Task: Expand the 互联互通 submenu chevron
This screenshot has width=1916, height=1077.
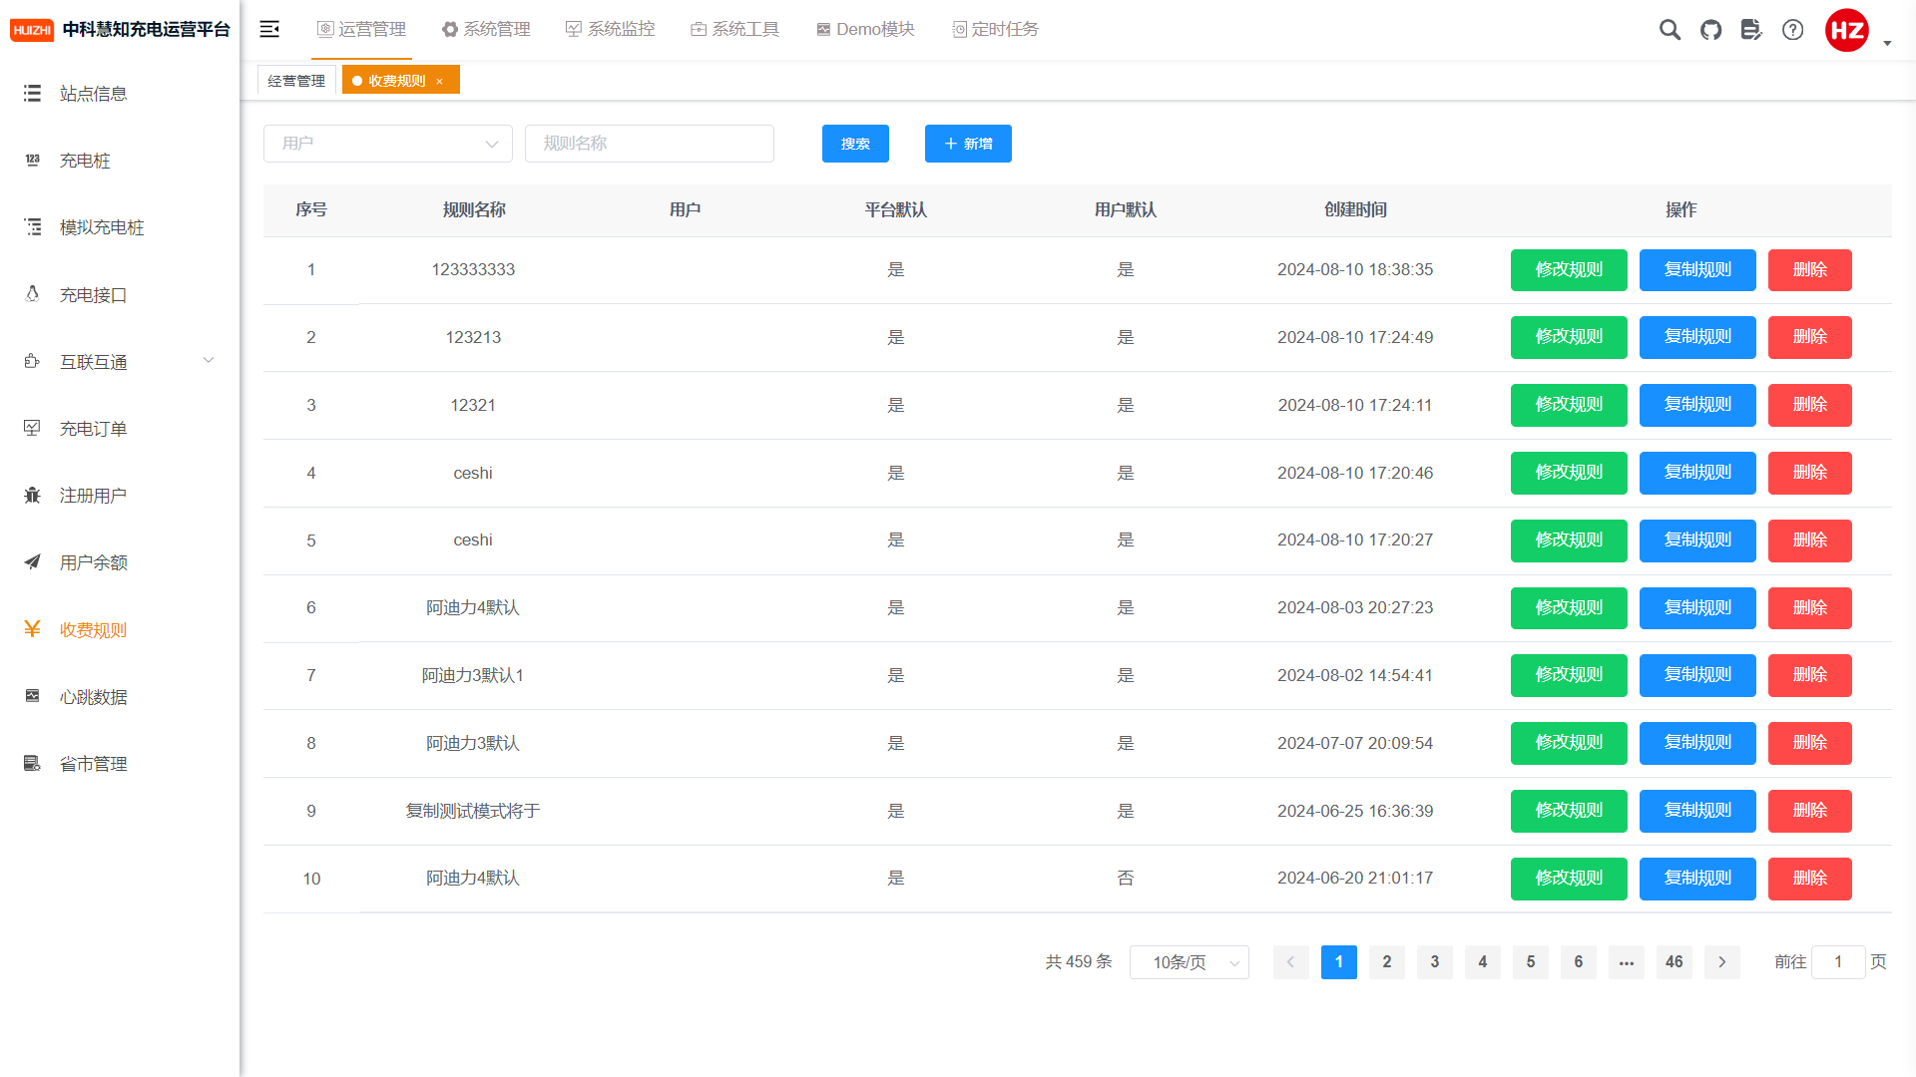Action: [x=209, y=361]
